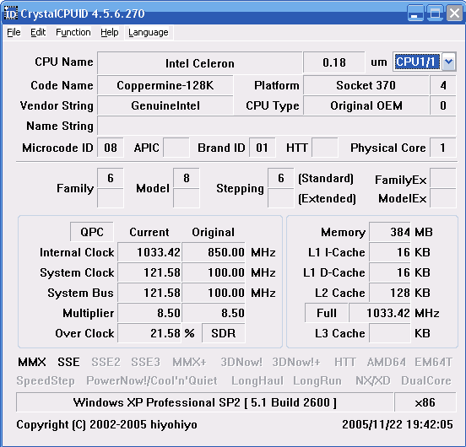Select the CPU1/1 combo box text
466x447 pixels.
[x=417, y=62]
